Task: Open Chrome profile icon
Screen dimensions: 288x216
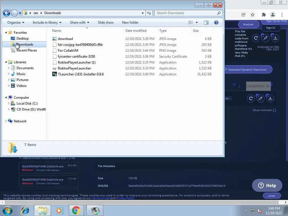Action: [273, 15]
